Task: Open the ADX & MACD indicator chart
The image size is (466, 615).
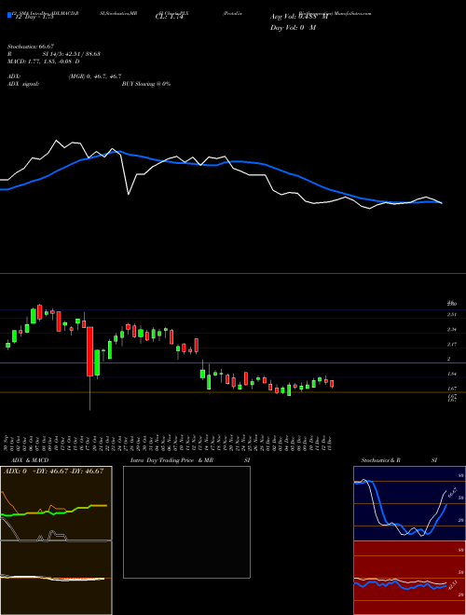Action: pos(56,540)
